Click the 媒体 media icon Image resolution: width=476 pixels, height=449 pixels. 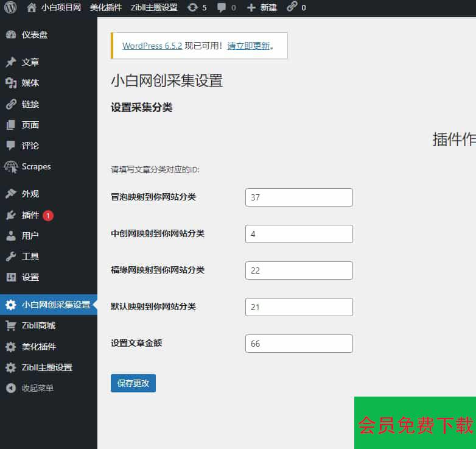coord(11,83)
